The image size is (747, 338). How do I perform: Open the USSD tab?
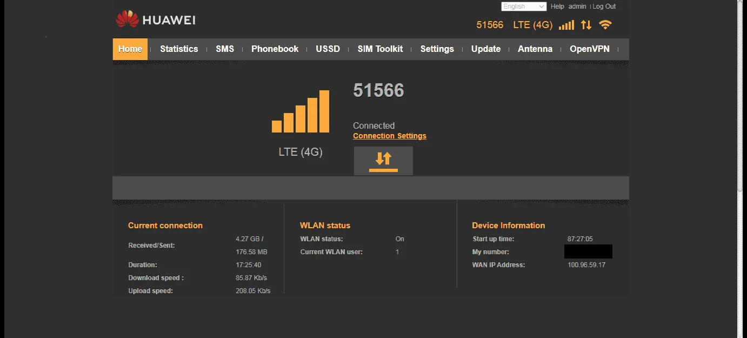(x=328, y=49)
